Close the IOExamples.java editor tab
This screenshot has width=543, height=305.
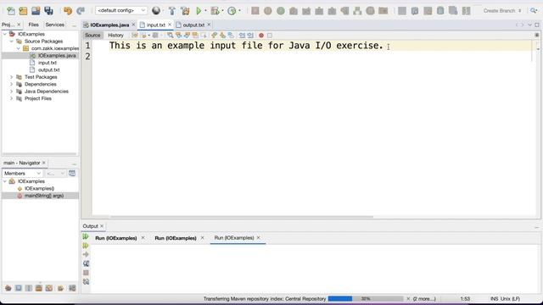point(133,25)
